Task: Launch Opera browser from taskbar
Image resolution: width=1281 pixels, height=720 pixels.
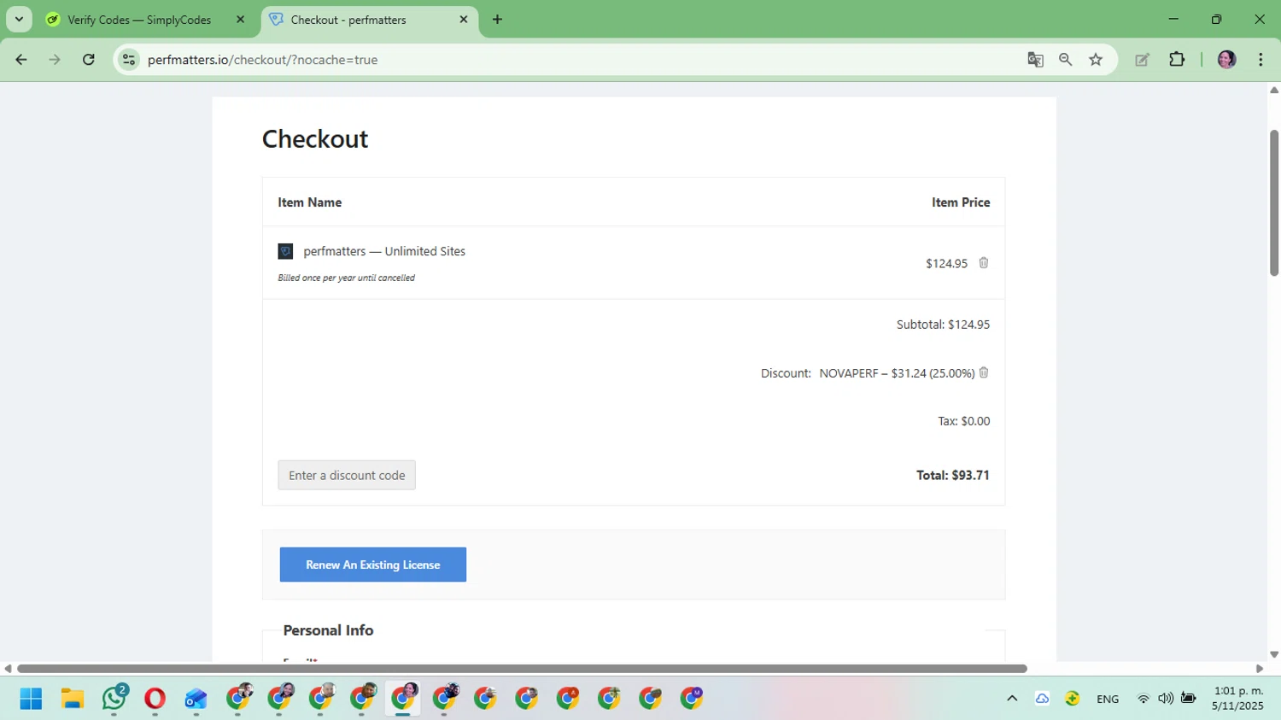Action: [155, 699]
